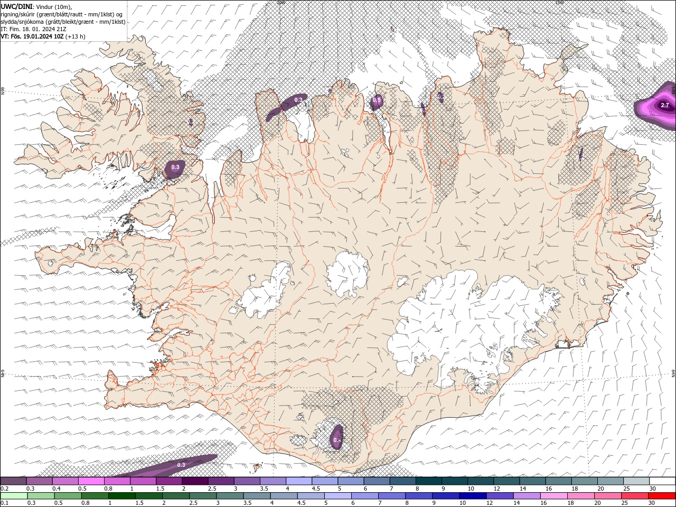
Task: Click the 2.7 precipitation label off the east coast
Action: (665, 106)
